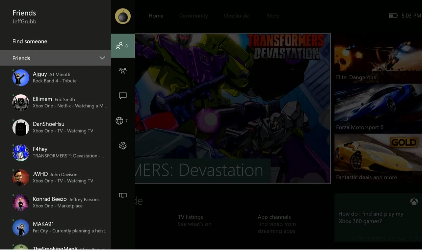The image size is (422, 250).
Task: Select friend row Ajguy AJ Minotti
Action: pyautogui.click(x=55, y=78)
